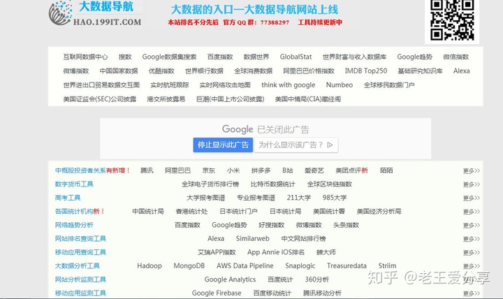
Task: Open 世界财富与收入数据库 link
Action: click(354, 57)
